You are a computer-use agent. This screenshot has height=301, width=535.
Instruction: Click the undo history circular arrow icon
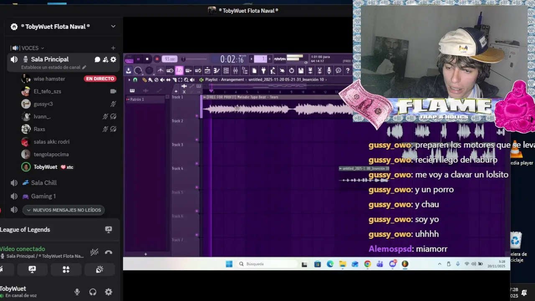pyautogui.click(x=291, y=70)
